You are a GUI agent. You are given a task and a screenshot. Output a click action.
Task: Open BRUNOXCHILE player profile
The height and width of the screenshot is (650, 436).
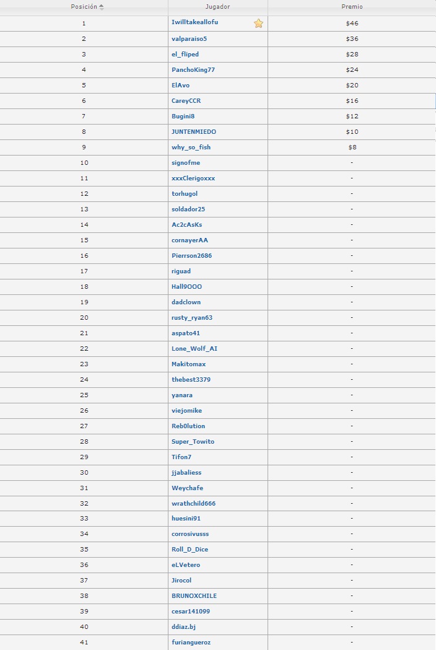pyautogui.click(x=194, y=595)
